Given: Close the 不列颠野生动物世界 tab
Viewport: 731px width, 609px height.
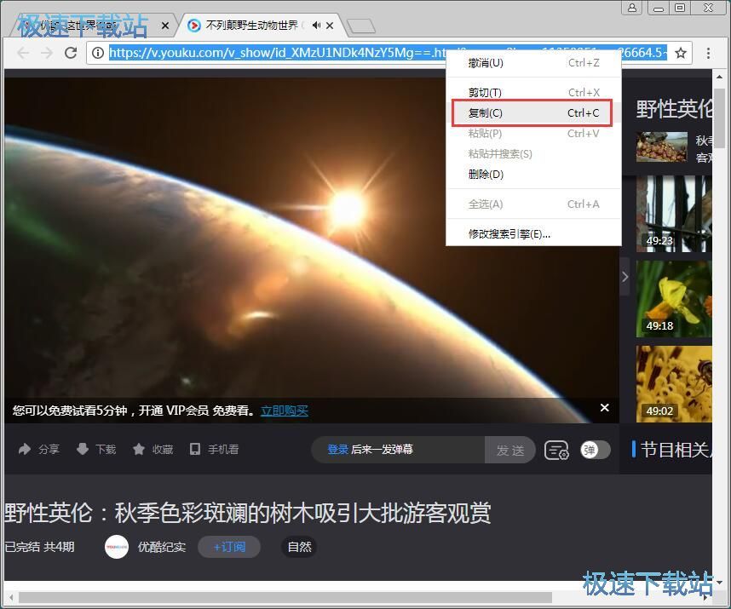Looking at the screenshot, I should (x=330, y=26).
